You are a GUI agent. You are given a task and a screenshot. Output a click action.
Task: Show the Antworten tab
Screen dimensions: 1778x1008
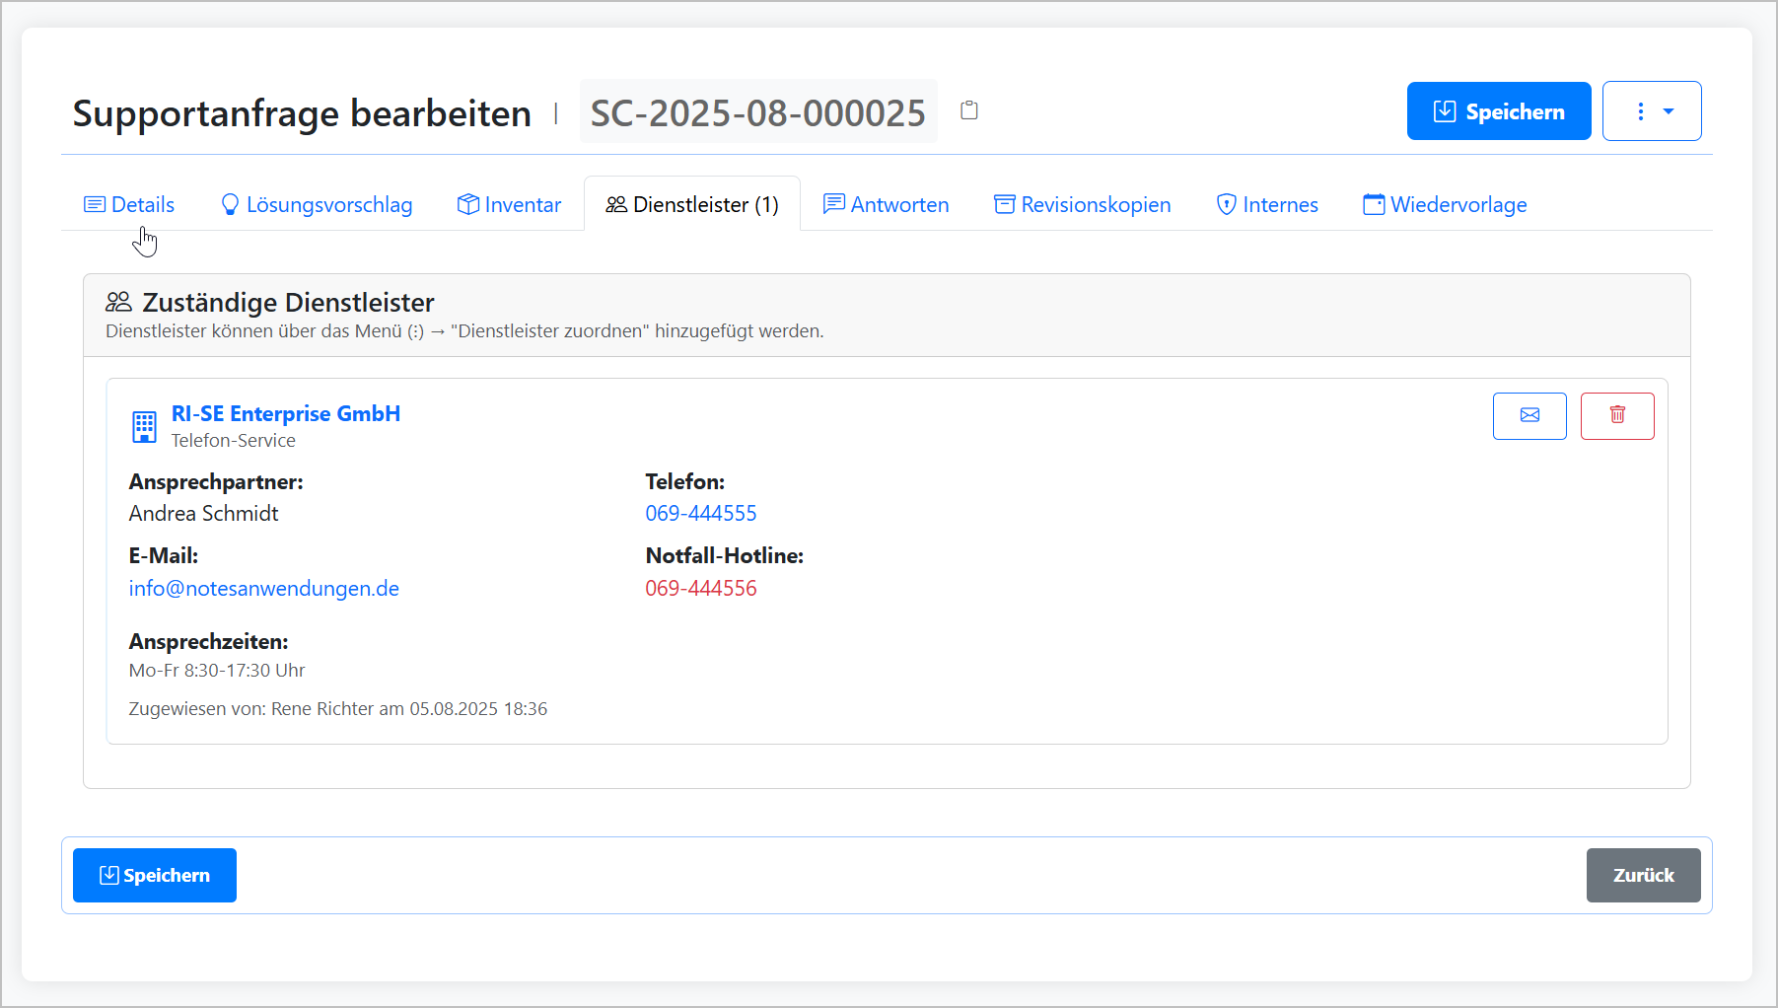click(x=886, y=204)
